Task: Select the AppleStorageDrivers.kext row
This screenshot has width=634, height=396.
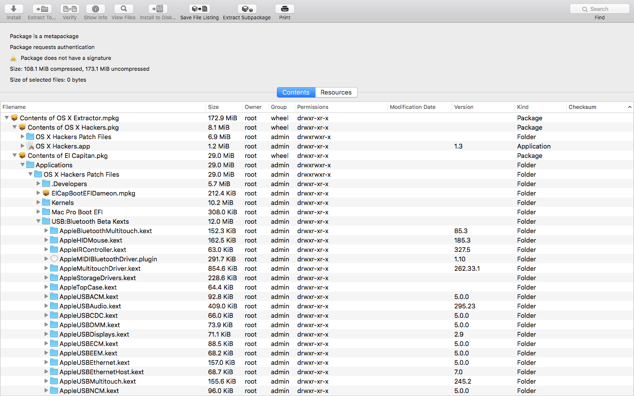Action: 317,278
